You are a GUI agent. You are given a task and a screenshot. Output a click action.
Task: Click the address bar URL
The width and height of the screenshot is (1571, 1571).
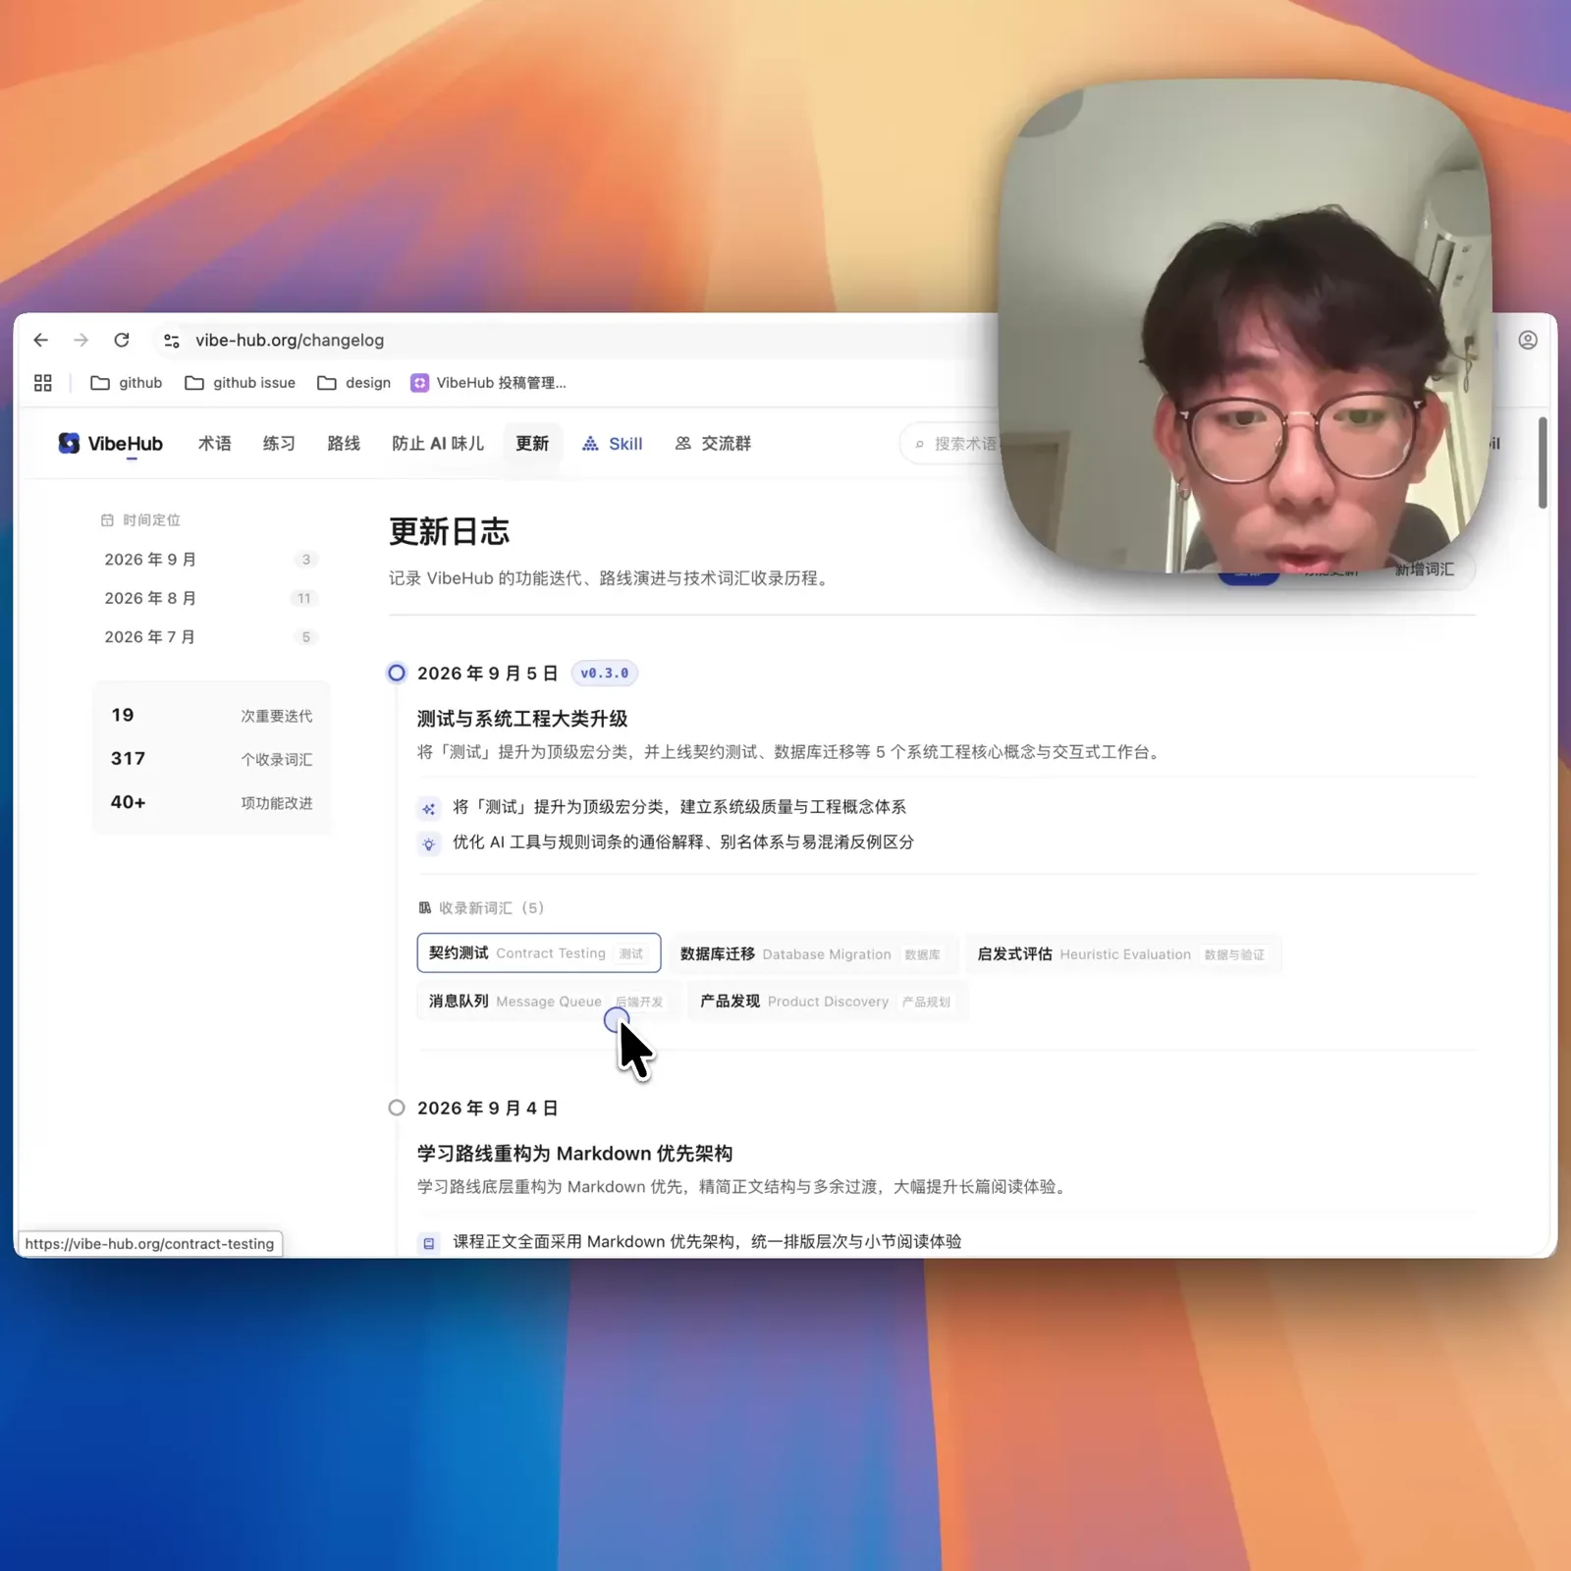tap(290, 340)
